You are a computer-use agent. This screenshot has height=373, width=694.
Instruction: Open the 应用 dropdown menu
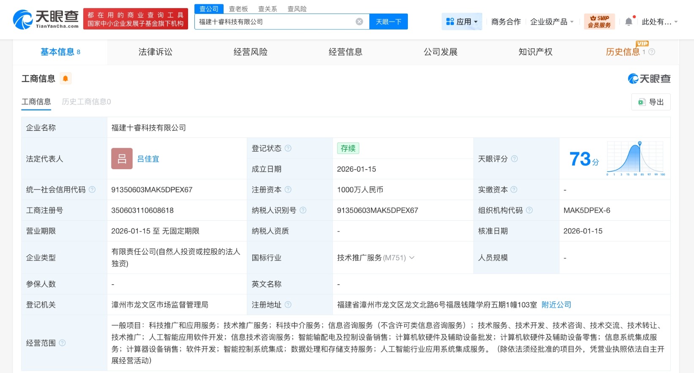462,22
